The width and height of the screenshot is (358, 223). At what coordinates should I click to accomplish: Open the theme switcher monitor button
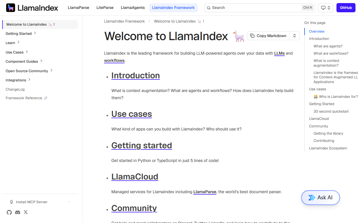click(x=326, y=8)
